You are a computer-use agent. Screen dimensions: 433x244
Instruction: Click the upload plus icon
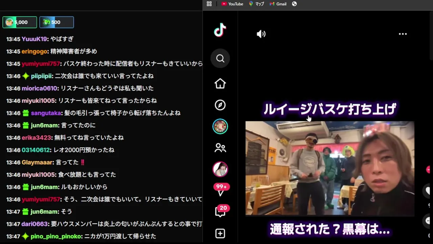click(220, 233)
